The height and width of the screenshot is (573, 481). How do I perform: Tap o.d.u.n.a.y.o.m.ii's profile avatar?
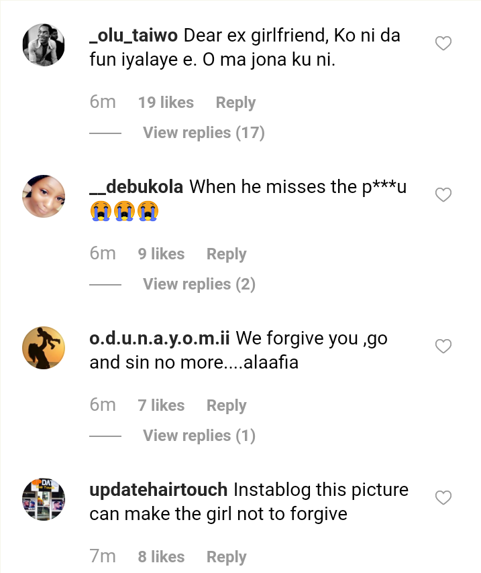[x=44, y=348]
